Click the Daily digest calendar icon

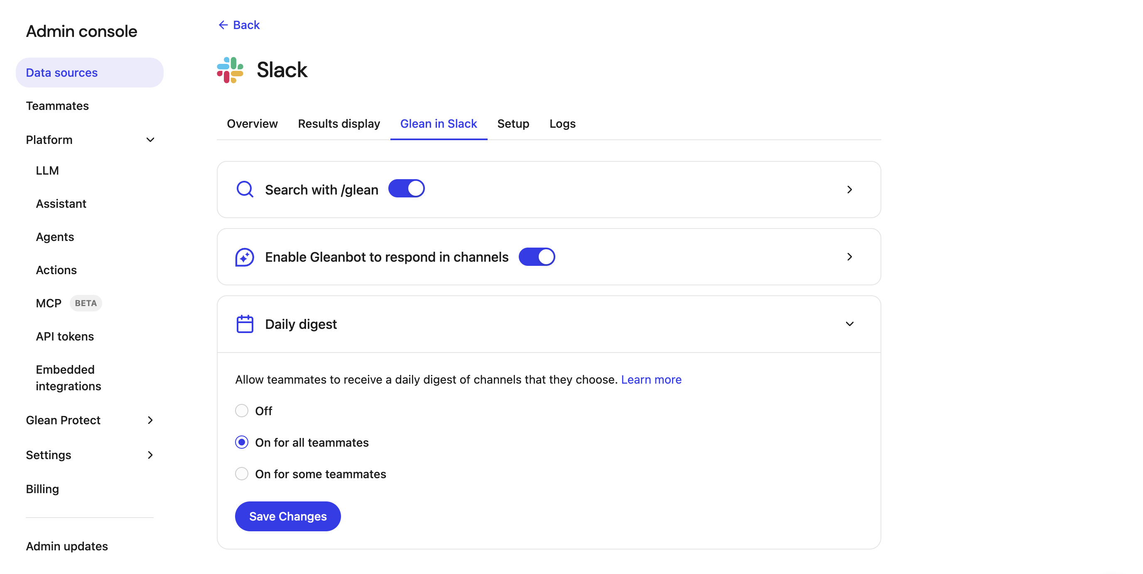245,324
